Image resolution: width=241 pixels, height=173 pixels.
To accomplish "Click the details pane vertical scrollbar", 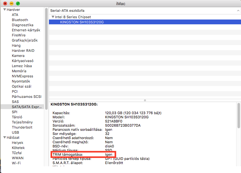I will 238,115.
